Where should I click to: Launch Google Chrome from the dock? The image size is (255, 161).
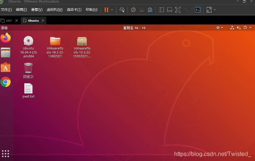[x=6, y=82]
